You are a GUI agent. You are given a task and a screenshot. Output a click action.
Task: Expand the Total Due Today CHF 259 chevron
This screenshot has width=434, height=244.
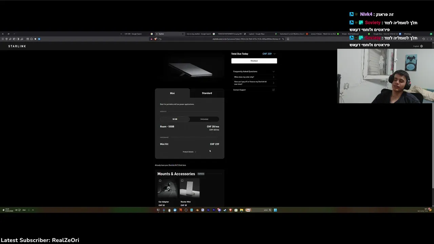point(275,54)
